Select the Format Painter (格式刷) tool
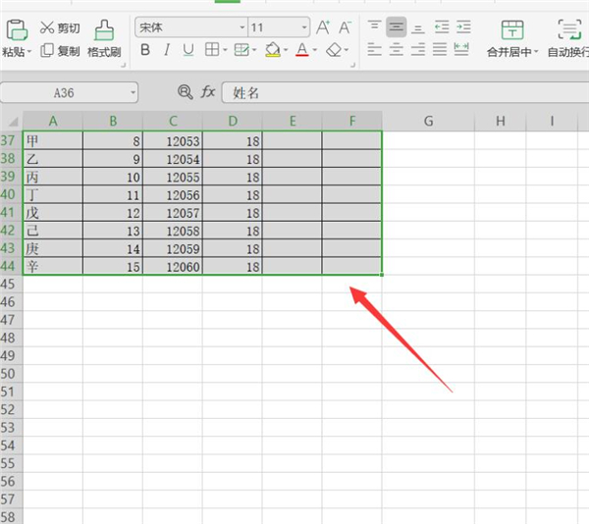The image size is (589, 524). pos(103,38)
